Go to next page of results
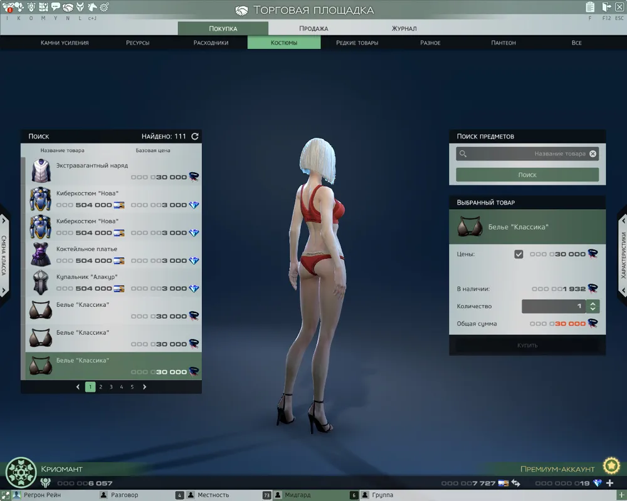Viewport: 627px width, 501px height. pos(144,387)
